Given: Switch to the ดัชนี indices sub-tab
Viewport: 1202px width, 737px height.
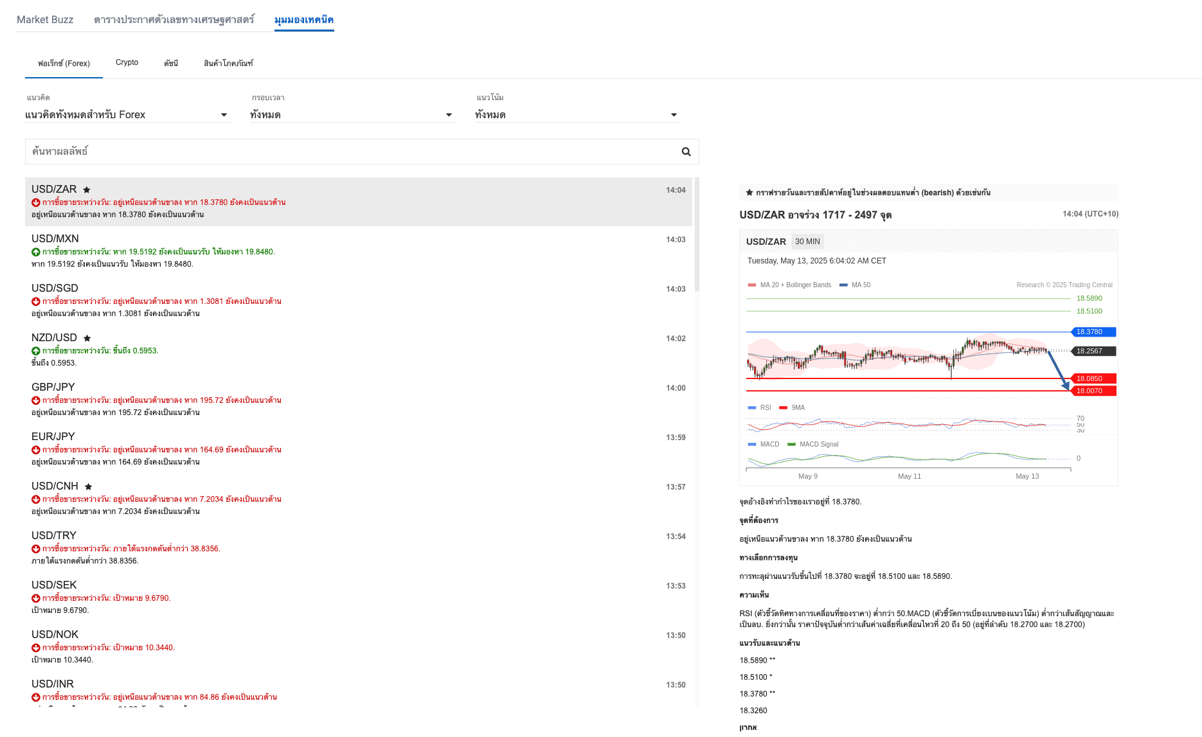Looking at the screenshot, I should click(171, 63).
